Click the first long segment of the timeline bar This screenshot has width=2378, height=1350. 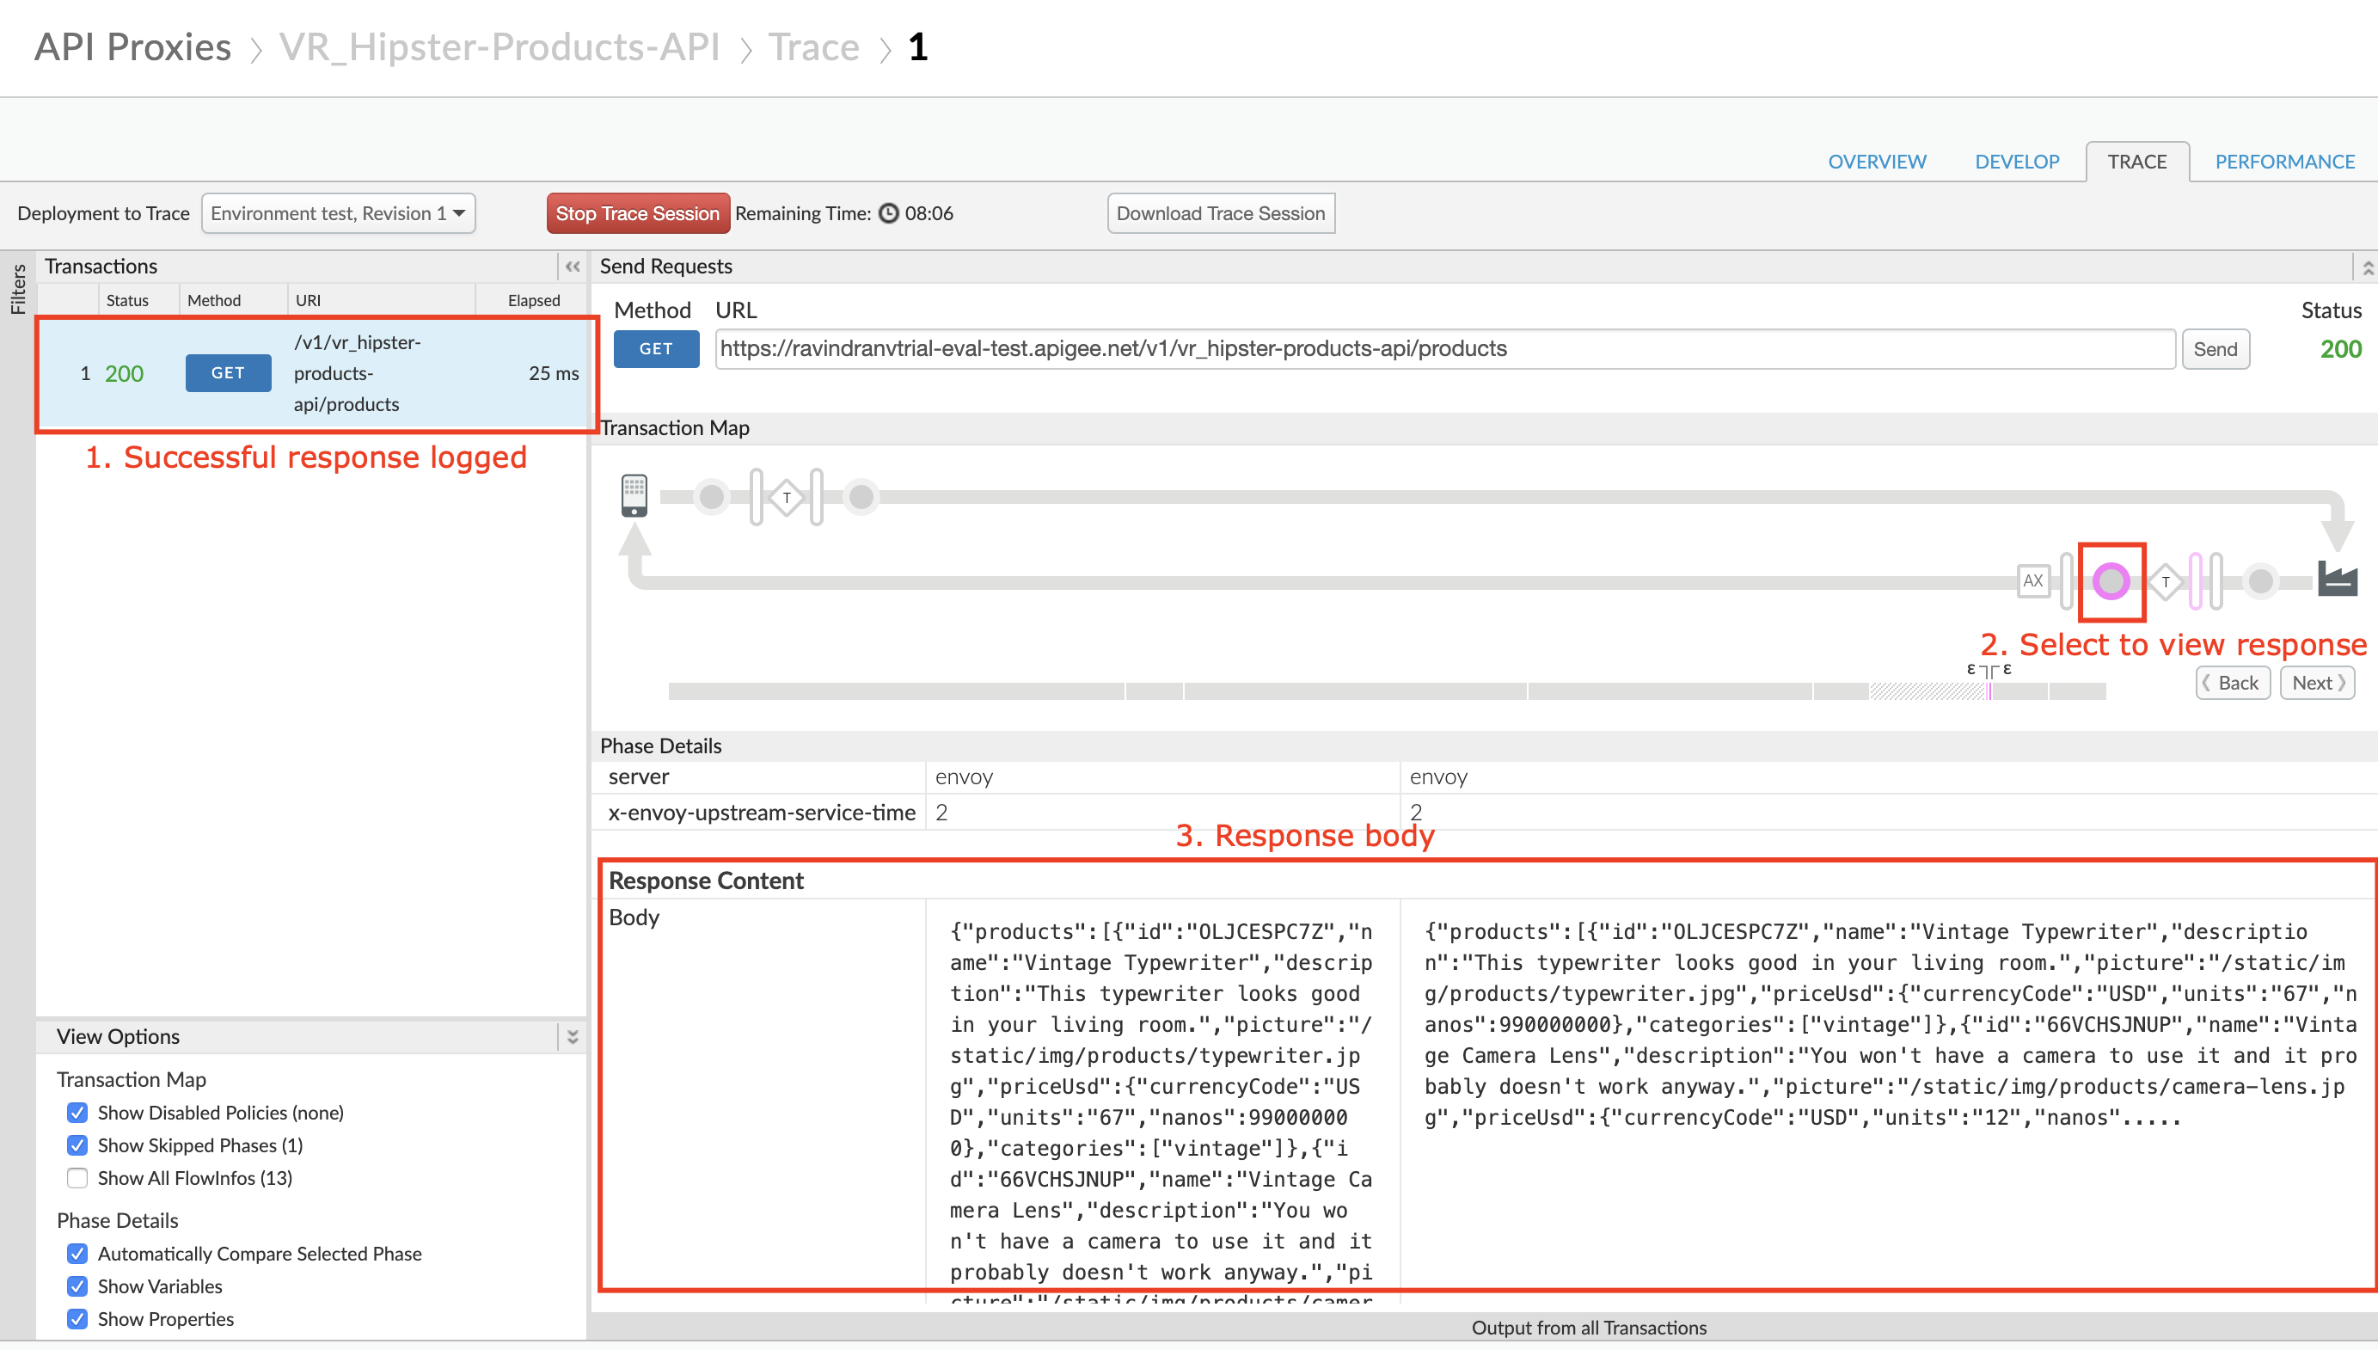[x=895, y=690]
